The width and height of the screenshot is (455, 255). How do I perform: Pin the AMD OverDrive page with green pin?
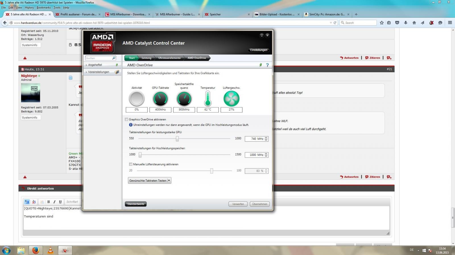[260, 65]
